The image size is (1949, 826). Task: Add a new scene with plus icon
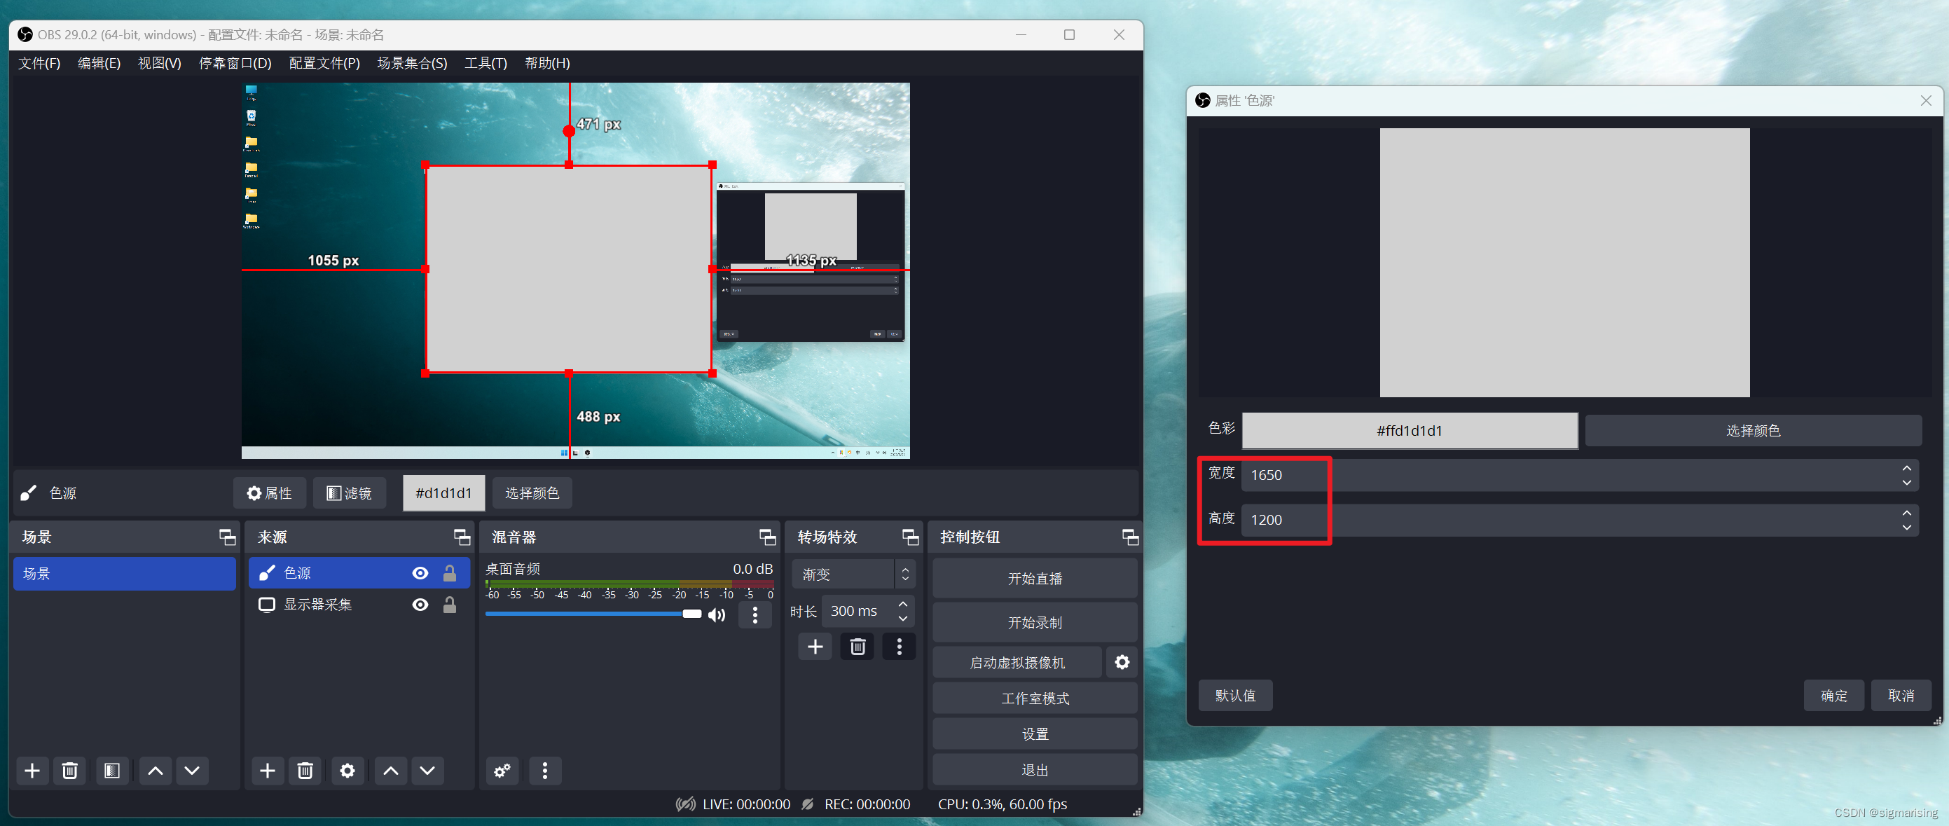pyautogui.click(x=32, y=771)
